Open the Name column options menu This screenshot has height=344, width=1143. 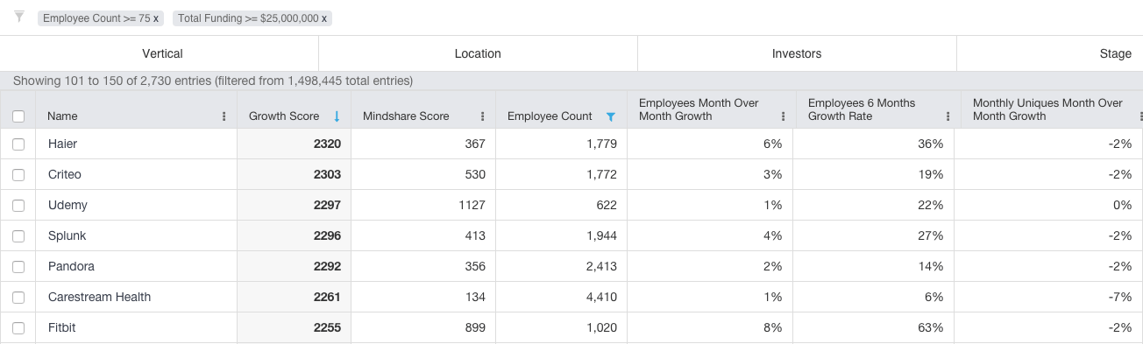[x=224, y=116]
